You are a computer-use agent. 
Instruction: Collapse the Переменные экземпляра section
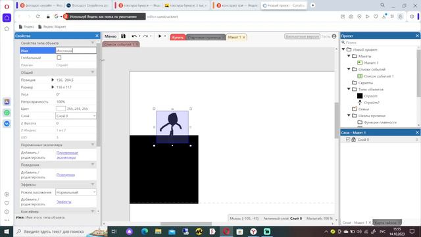[92, 145]
